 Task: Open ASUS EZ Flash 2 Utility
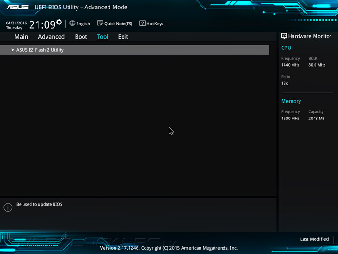(x=135, y=50)
